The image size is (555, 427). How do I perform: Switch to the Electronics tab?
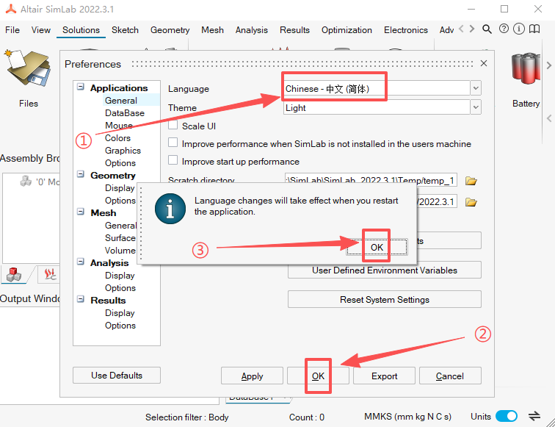(406, 30)
